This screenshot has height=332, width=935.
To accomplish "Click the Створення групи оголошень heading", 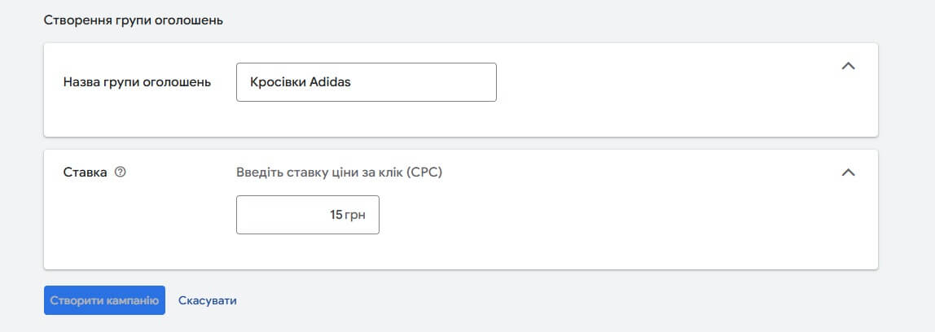I will (134, 20).
